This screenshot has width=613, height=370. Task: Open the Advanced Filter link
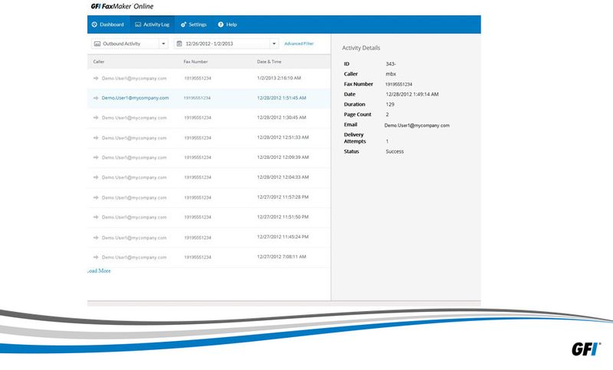click(299, 44)
